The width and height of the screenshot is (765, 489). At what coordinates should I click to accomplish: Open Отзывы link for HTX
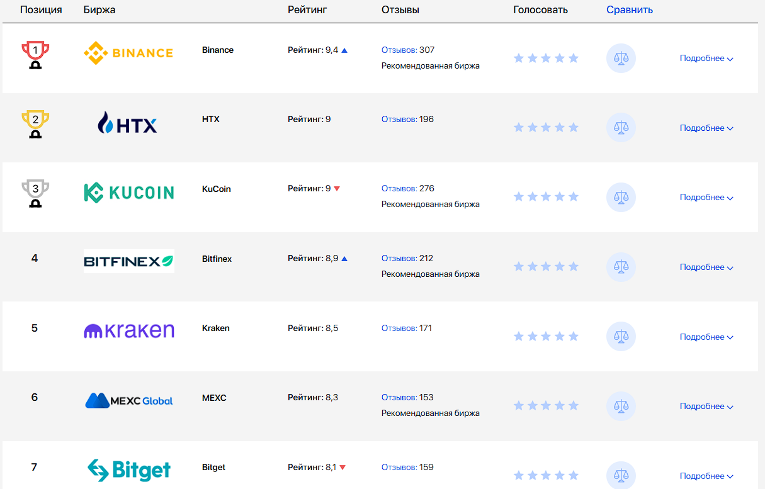point(399,119)
